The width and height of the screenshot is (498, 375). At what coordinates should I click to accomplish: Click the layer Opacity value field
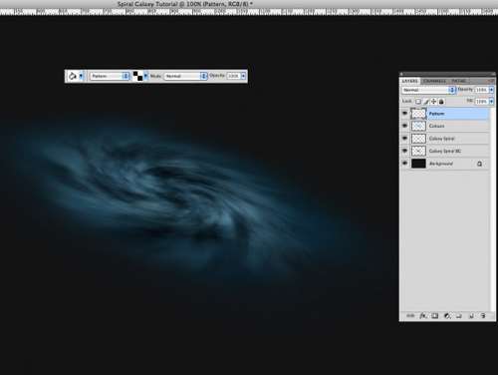tap(481, 90)
